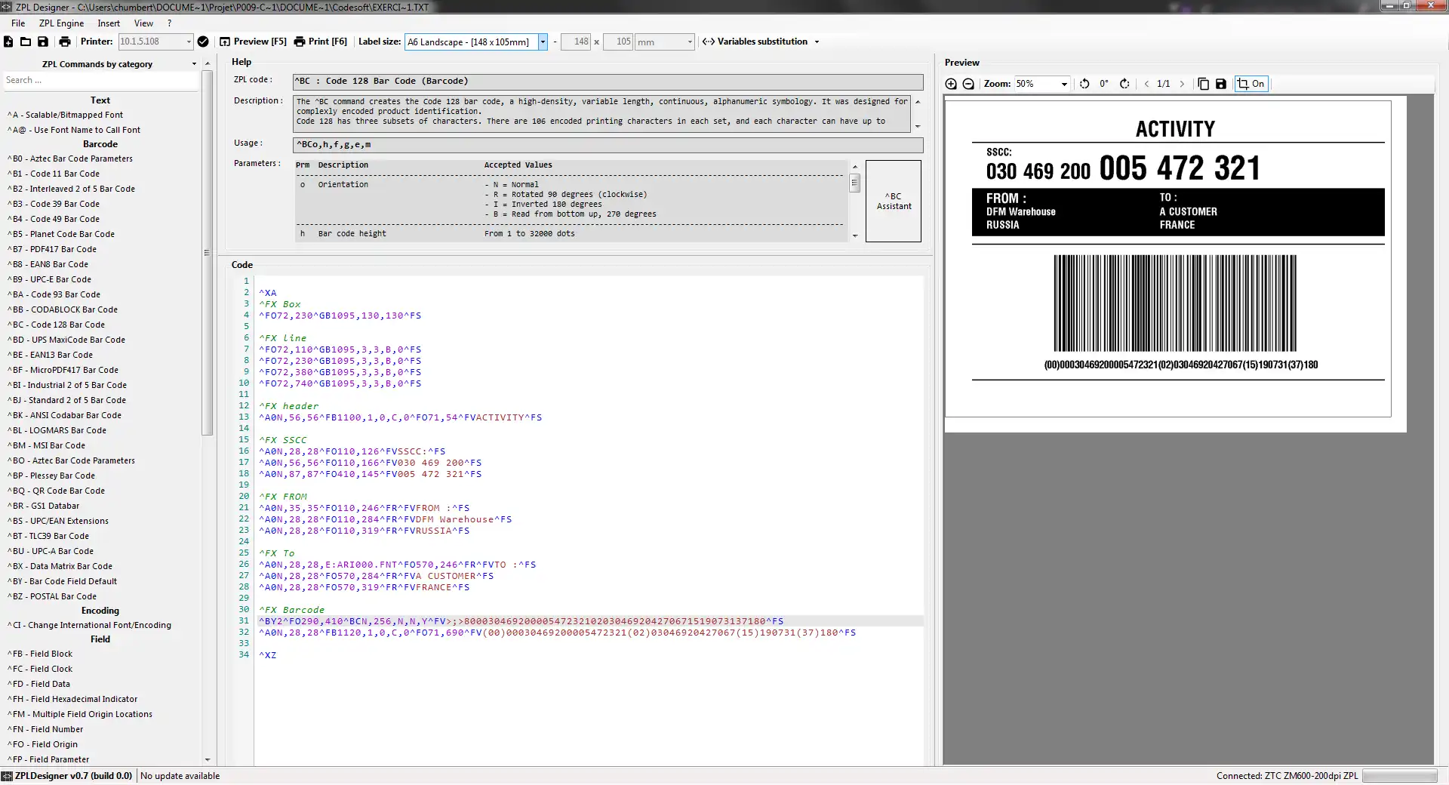The image size is (1449, 785).
Task: Save the file with the main toolbar floppy-disk icon
Action: (x=43, y=42)
